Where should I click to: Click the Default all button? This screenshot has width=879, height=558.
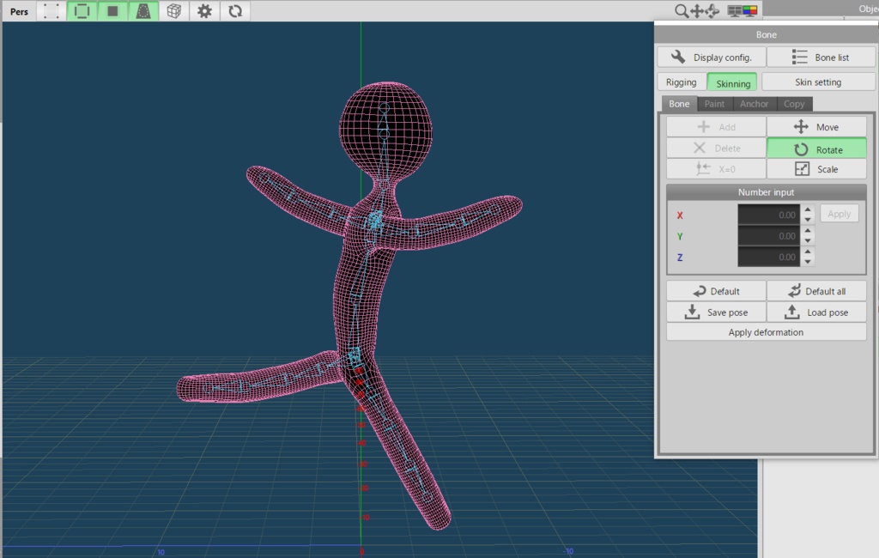pos(816,291)
